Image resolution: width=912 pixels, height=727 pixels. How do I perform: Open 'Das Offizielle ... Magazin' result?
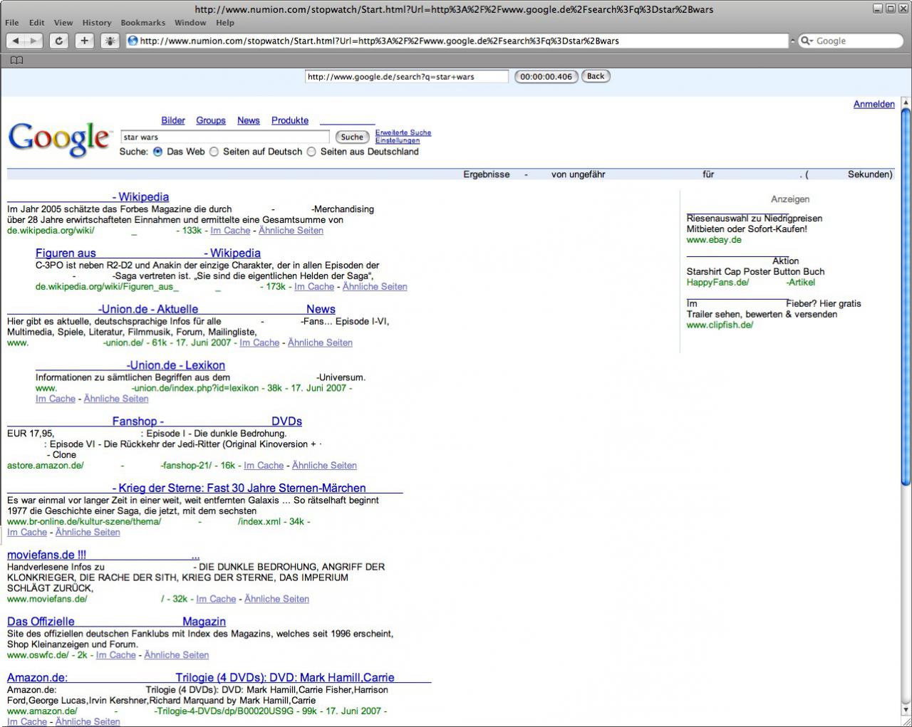[116, 622]
